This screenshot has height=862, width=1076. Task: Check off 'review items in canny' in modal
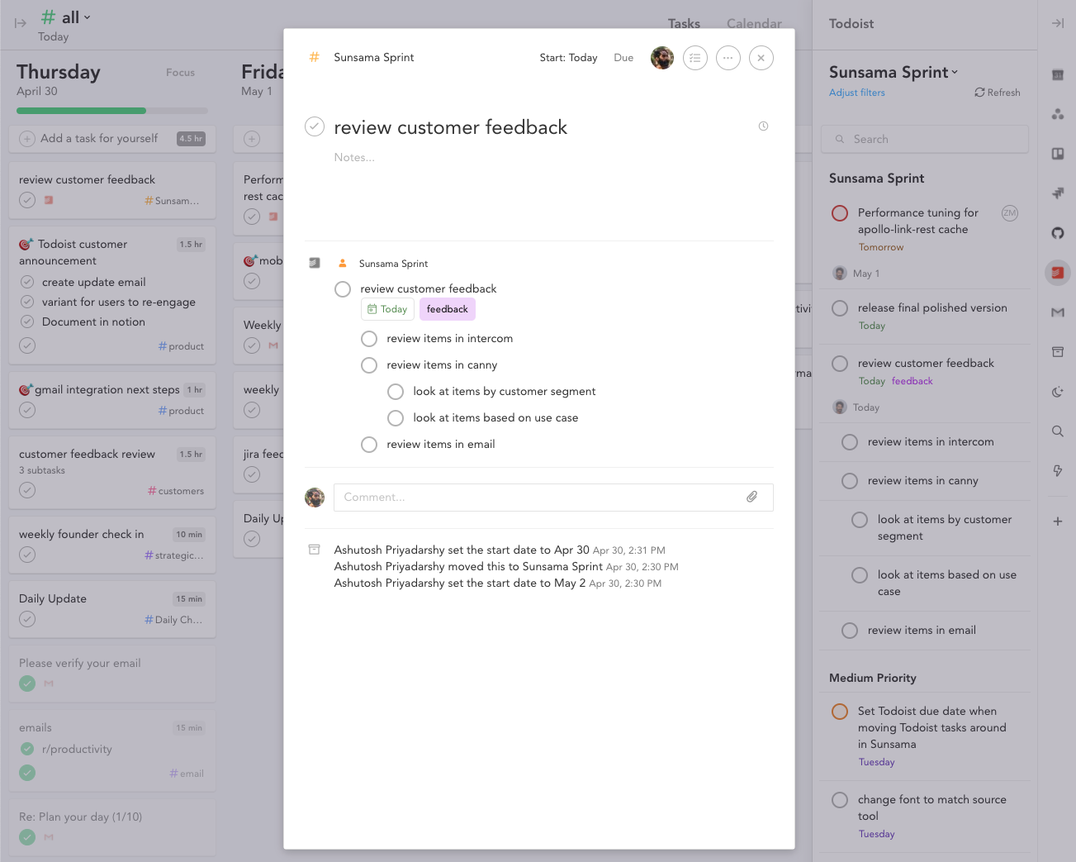[x=369, y=365]
